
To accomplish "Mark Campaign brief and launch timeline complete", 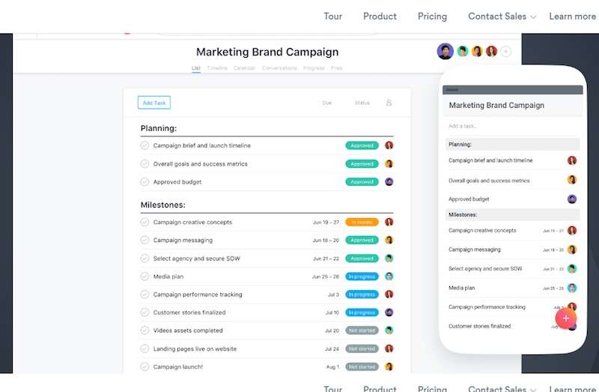I will [x=145, y=145].
